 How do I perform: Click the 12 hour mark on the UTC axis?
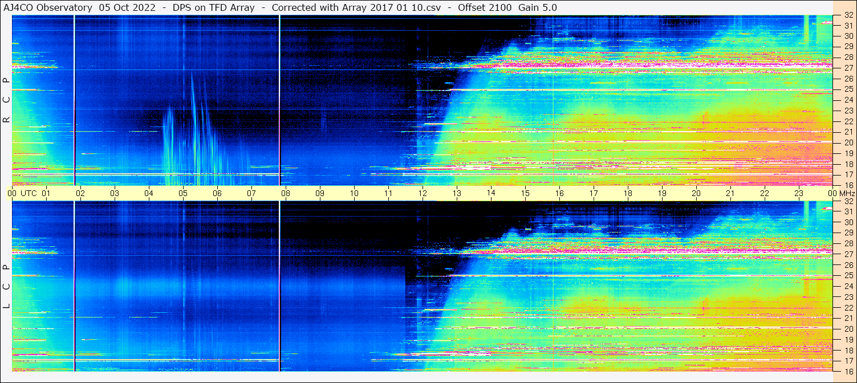pos(423,193)
